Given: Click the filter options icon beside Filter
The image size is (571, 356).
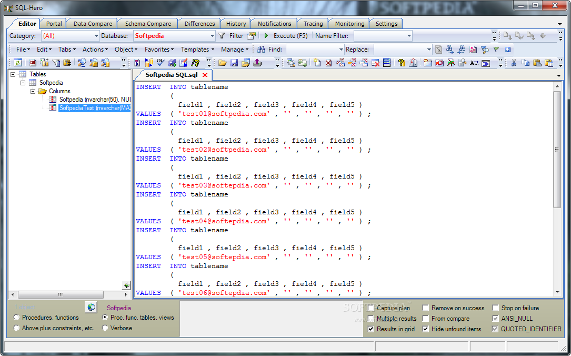Looking at the screenshot, I should coord(251,36).
